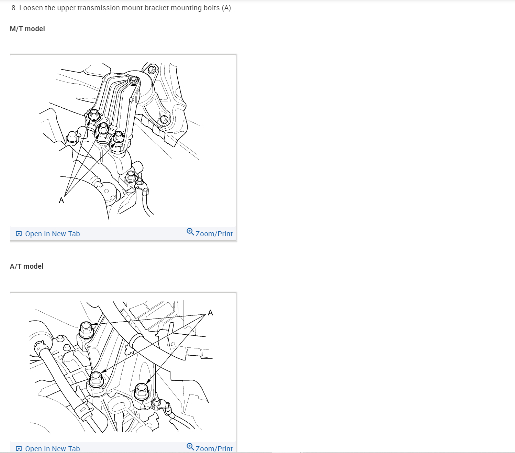The width and height of the screenshot is (515, 453).
Task: Click the bracket top bolt in M/T diagram
Action: coord(133,80)
